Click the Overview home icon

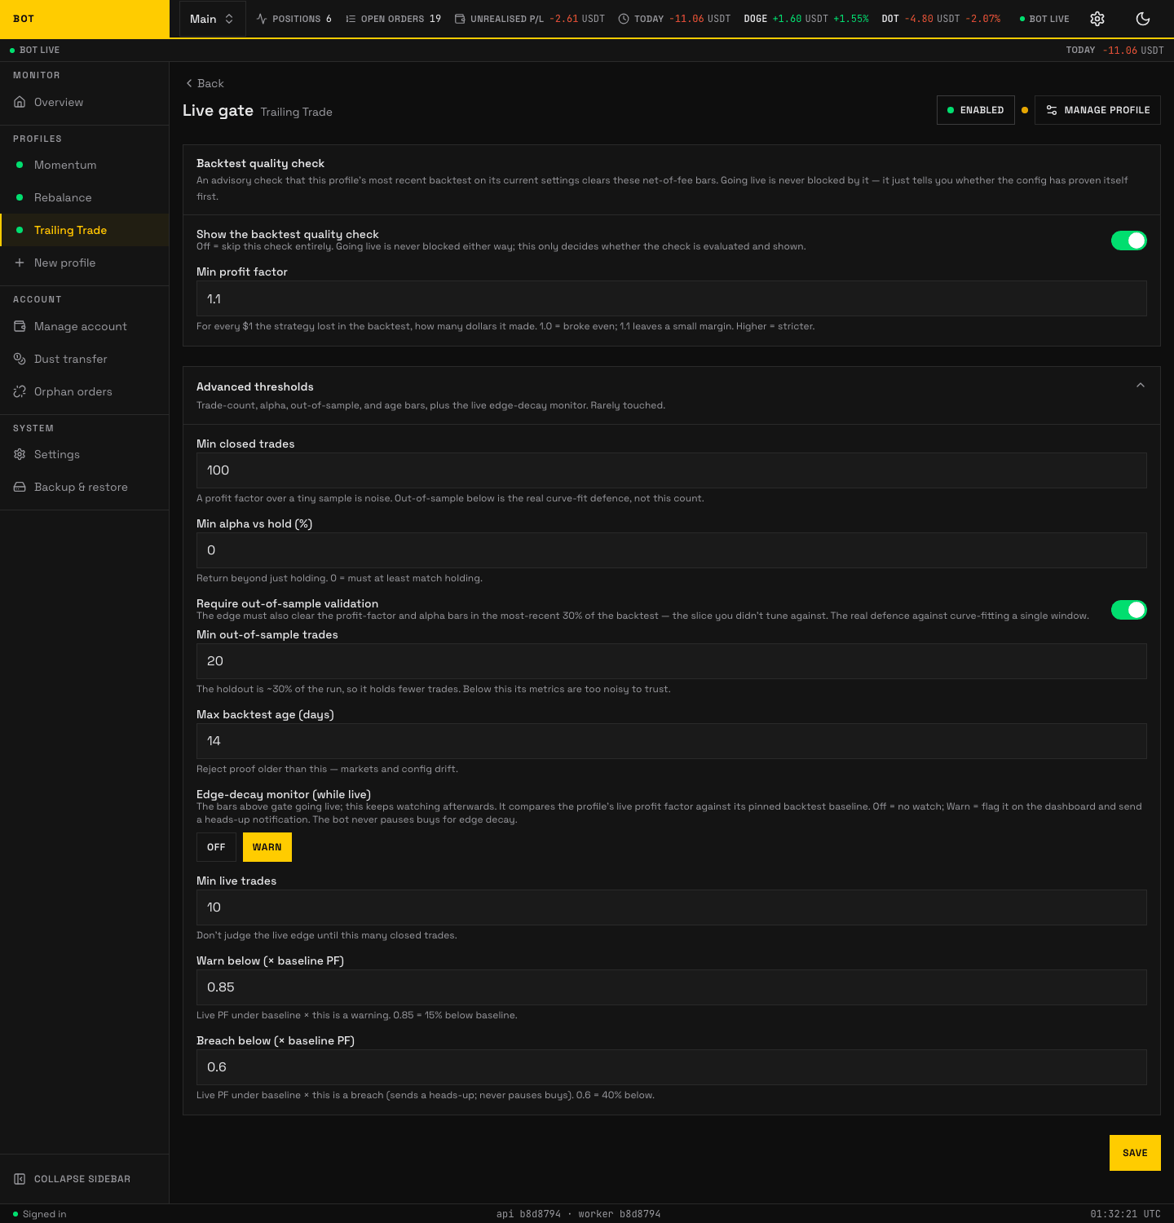coord(20,102)
